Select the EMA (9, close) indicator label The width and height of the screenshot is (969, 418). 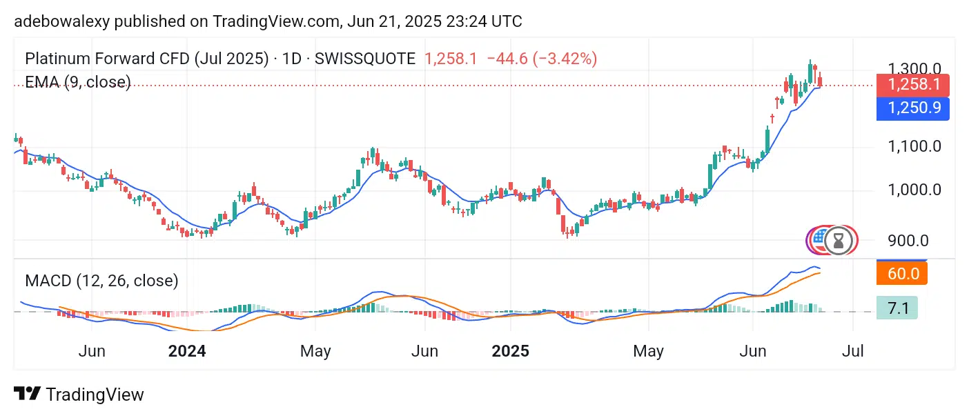pyautogui.click(x=77, y=82)
